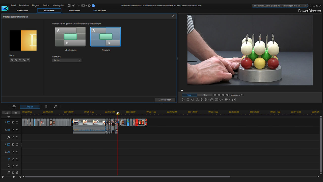
Task: Select the Überlappung transition option
Action: pos(70,37)
